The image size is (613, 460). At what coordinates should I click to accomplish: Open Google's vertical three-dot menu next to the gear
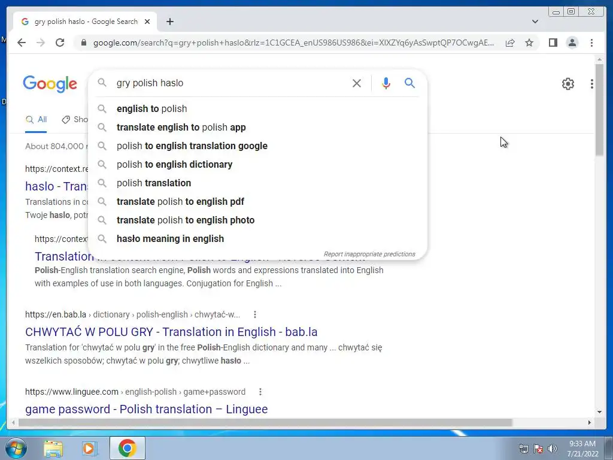tap(592, 84)
